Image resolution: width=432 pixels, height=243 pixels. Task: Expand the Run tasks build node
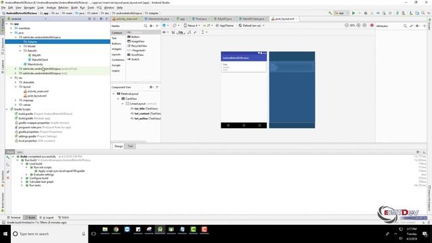point(22,186)
